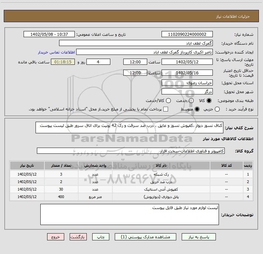Click the buyer organization field گمرک لطف اباد
The image size is (263, 254).
coord(136,43)
